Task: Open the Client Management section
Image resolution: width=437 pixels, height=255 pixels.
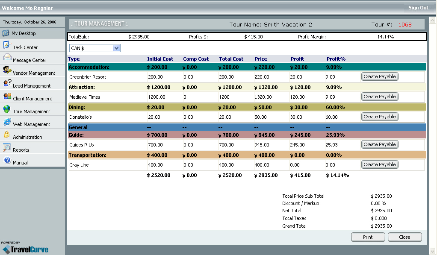Action: click(32, 99)
